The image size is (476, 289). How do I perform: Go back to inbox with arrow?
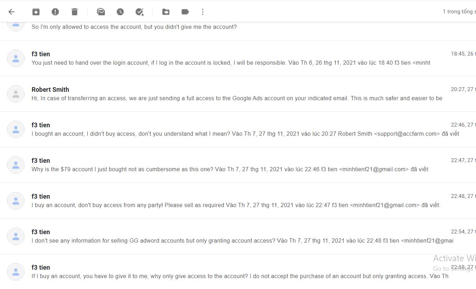click(x=12, y=12)
